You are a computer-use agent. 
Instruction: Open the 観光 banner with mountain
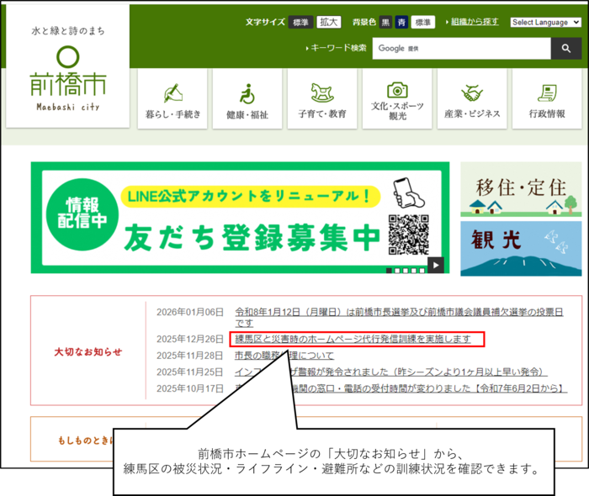tap(521, 248)
